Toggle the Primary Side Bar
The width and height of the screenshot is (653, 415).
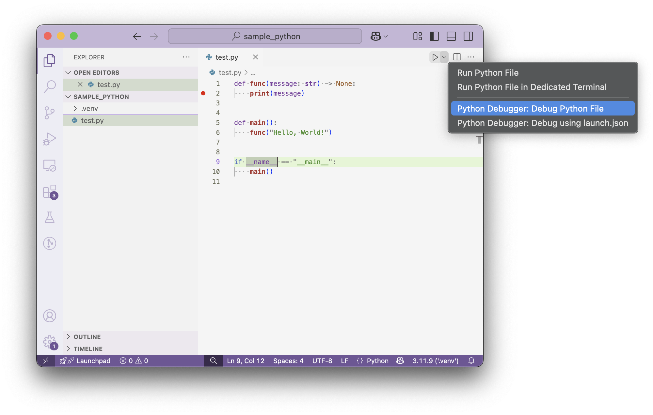coord(434,36)
